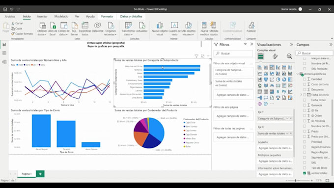This screenshot has height=188, width=334.
Task: Open SQL Server data source icon
Action: coord(74,29)
